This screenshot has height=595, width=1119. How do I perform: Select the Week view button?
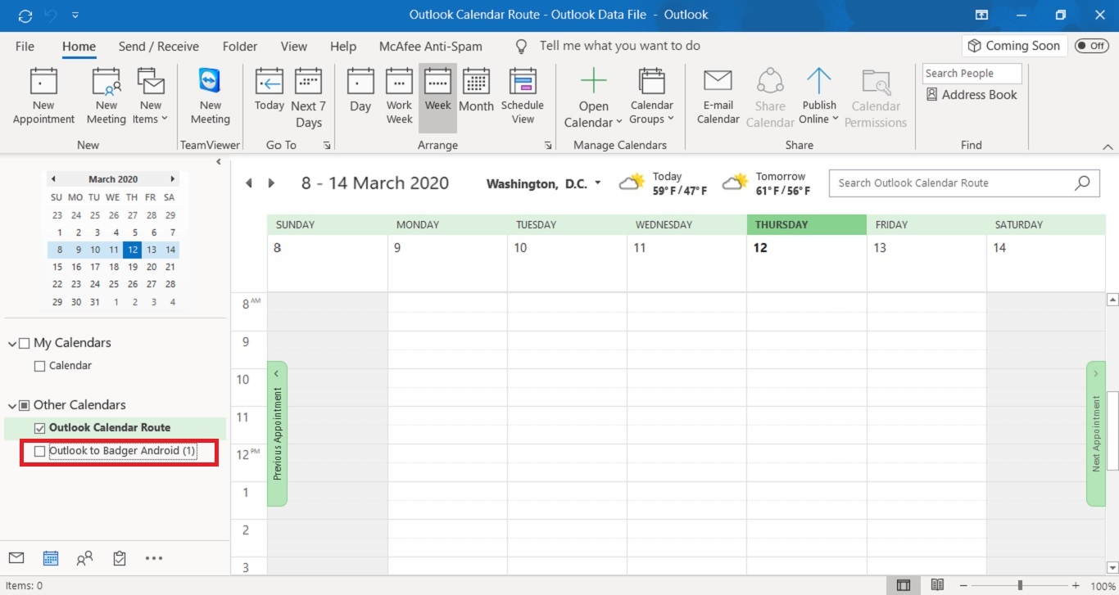pos(437,97)
